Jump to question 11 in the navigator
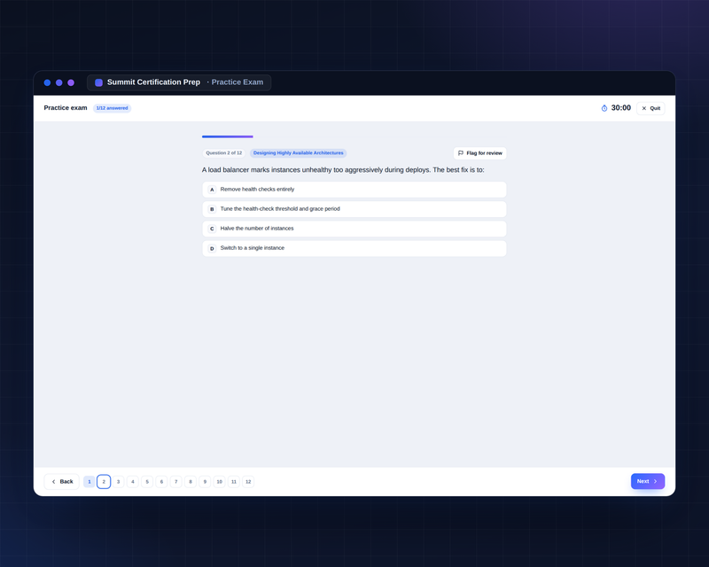Viewport: 709px width, 567px height. (x=234, y=482)
